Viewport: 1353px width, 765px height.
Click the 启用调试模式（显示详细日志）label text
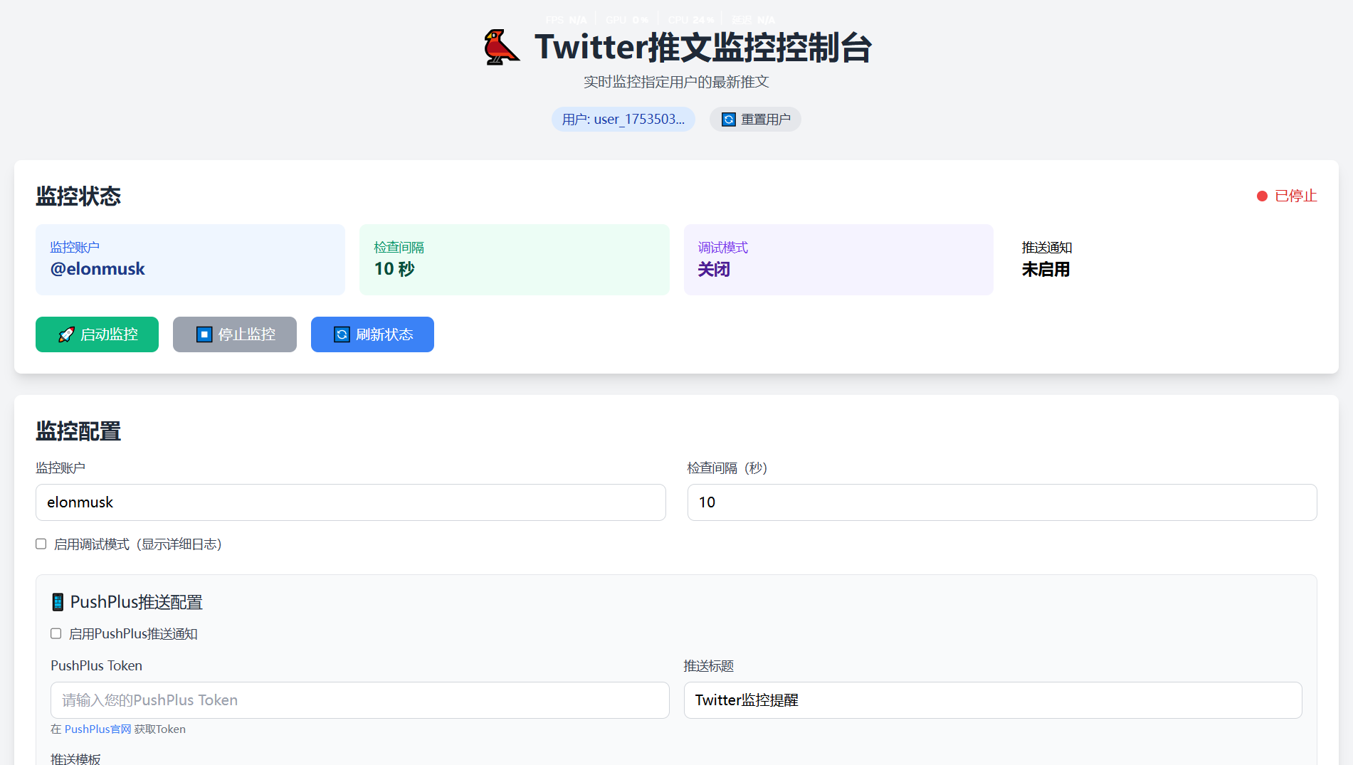coord(138,544)
